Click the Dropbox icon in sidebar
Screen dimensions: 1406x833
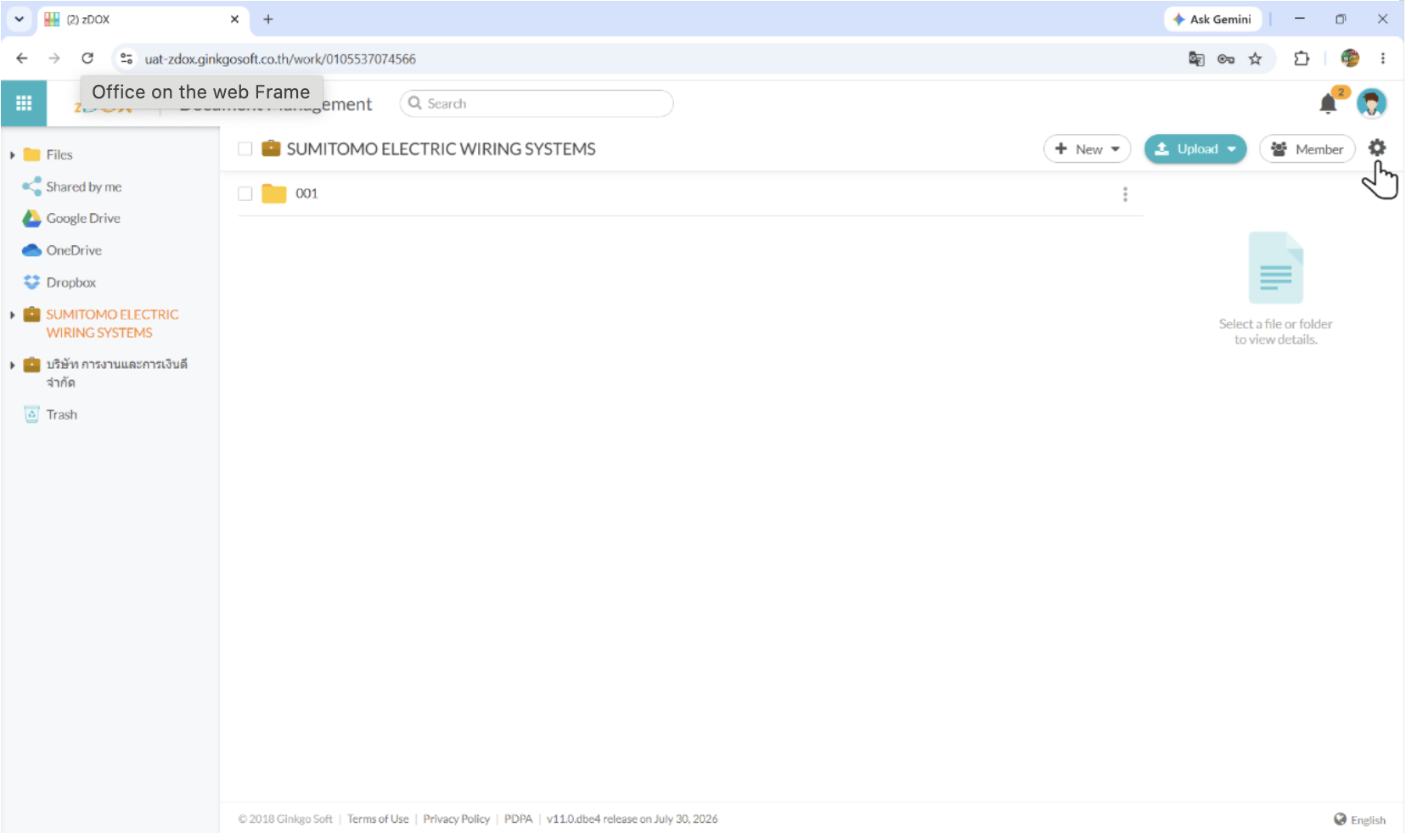coord(31,282)
